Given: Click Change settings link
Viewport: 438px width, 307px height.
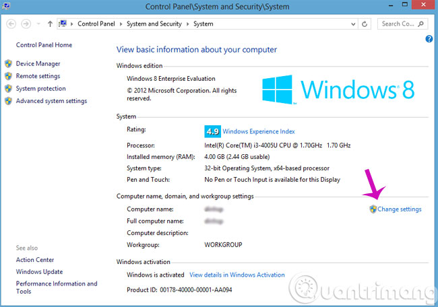Looking at the screenshot, I should tap(400, 209).
